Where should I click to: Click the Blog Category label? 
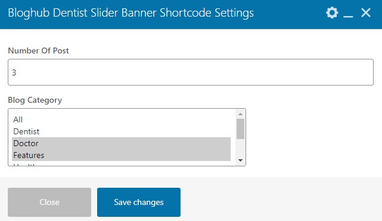pos(35,100)
